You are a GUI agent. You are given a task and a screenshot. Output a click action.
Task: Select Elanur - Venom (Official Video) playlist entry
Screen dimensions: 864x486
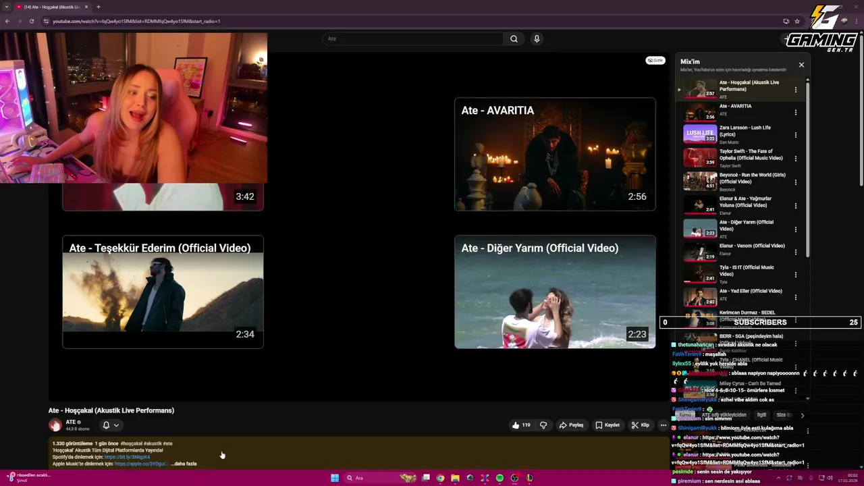pyautogui.click(x=736, y=252)
